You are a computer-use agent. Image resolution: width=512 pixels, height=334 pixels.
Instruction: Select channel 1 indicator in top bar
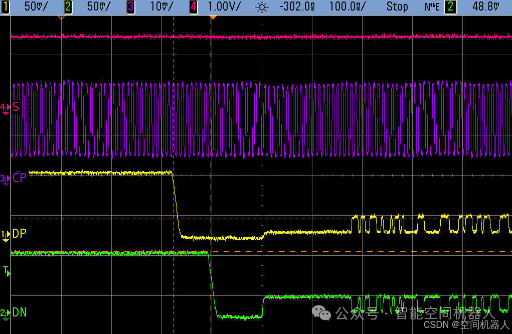5,7
